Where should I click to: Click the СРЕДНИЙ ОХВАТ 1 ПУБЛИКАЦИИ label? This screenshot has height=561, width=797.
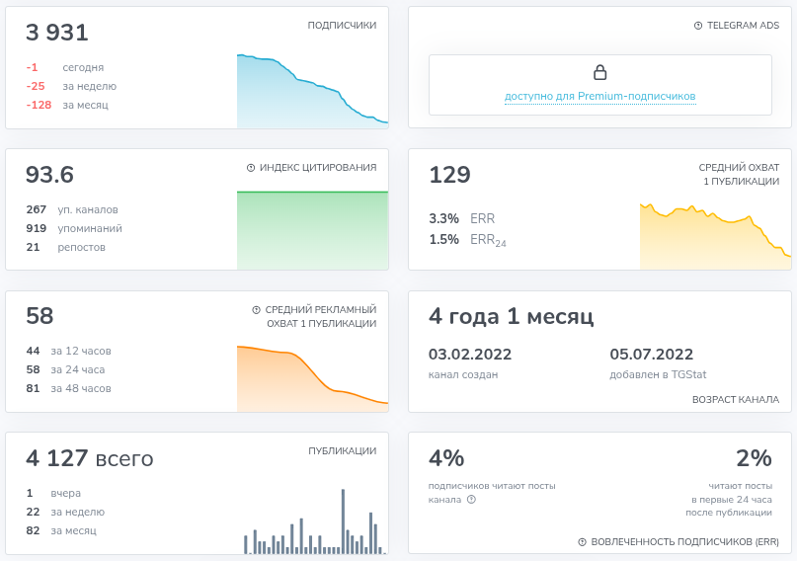coord(739,174)
